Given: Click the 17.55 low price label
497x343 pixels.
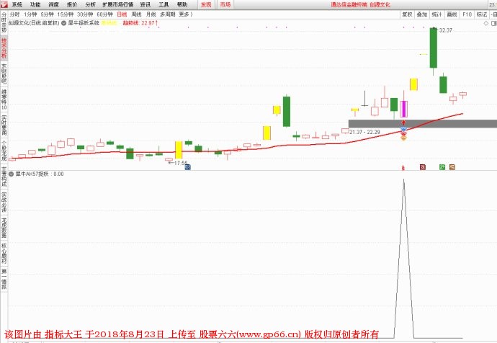Looking at the screenshot, I should (x=181, y=164).
